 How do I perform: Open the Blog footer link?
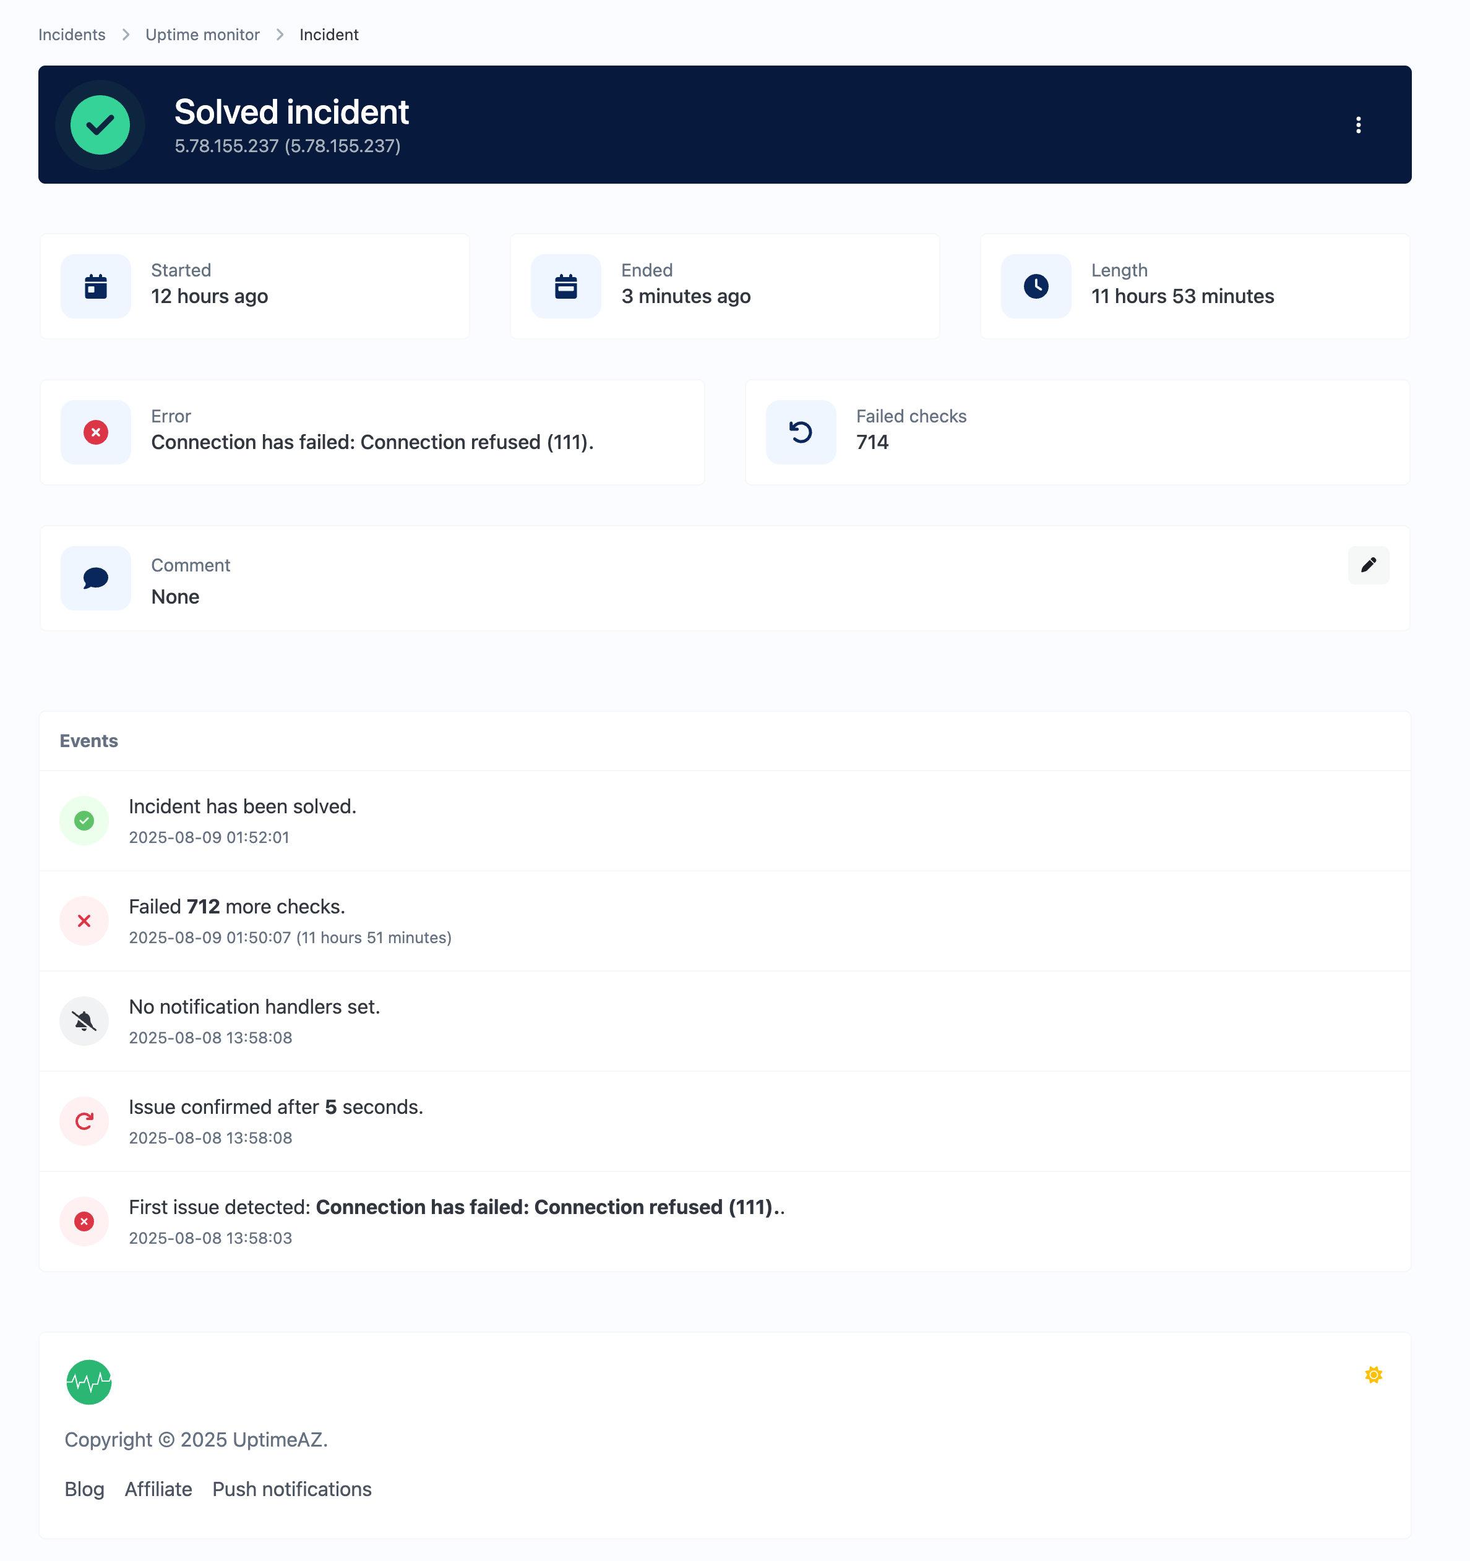point(84,1489)
